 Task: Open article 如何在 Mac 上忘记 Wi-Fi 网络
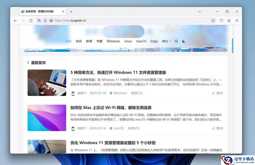click(x=111, y=108)
